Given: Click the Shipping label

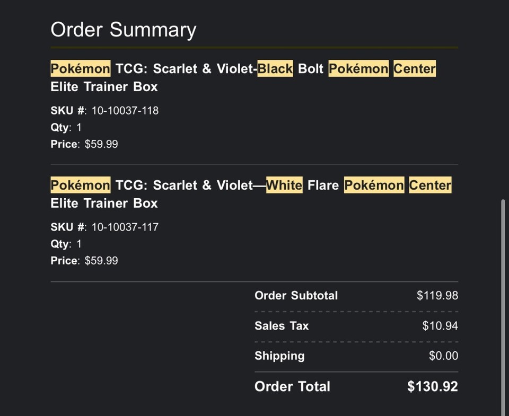Looking at the screenshot, I should tap(279, 356).
